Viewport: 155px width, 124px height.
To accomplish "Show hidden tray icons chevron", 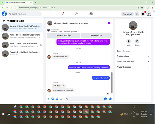I will point(131,114).
